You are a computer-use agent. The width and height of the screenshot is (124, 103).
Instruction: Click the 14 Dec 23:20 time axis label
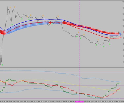(x=23, y=102)
